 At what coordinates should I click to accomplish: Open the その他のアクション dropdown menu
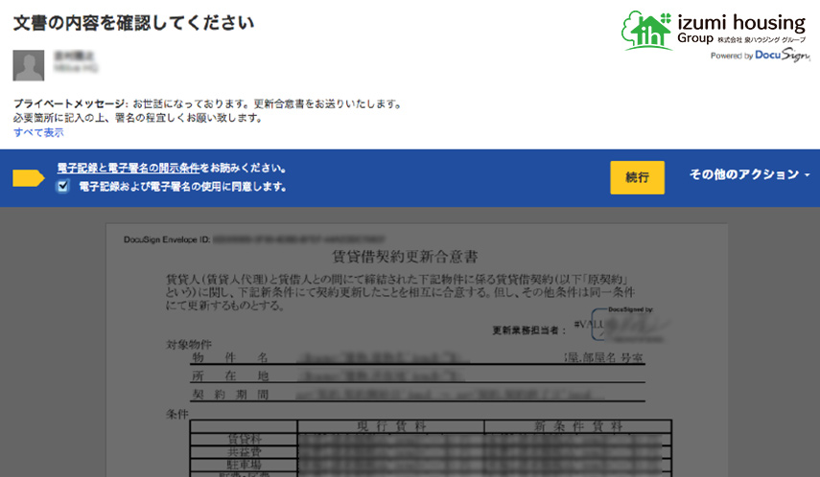click(x=749, y=174)
